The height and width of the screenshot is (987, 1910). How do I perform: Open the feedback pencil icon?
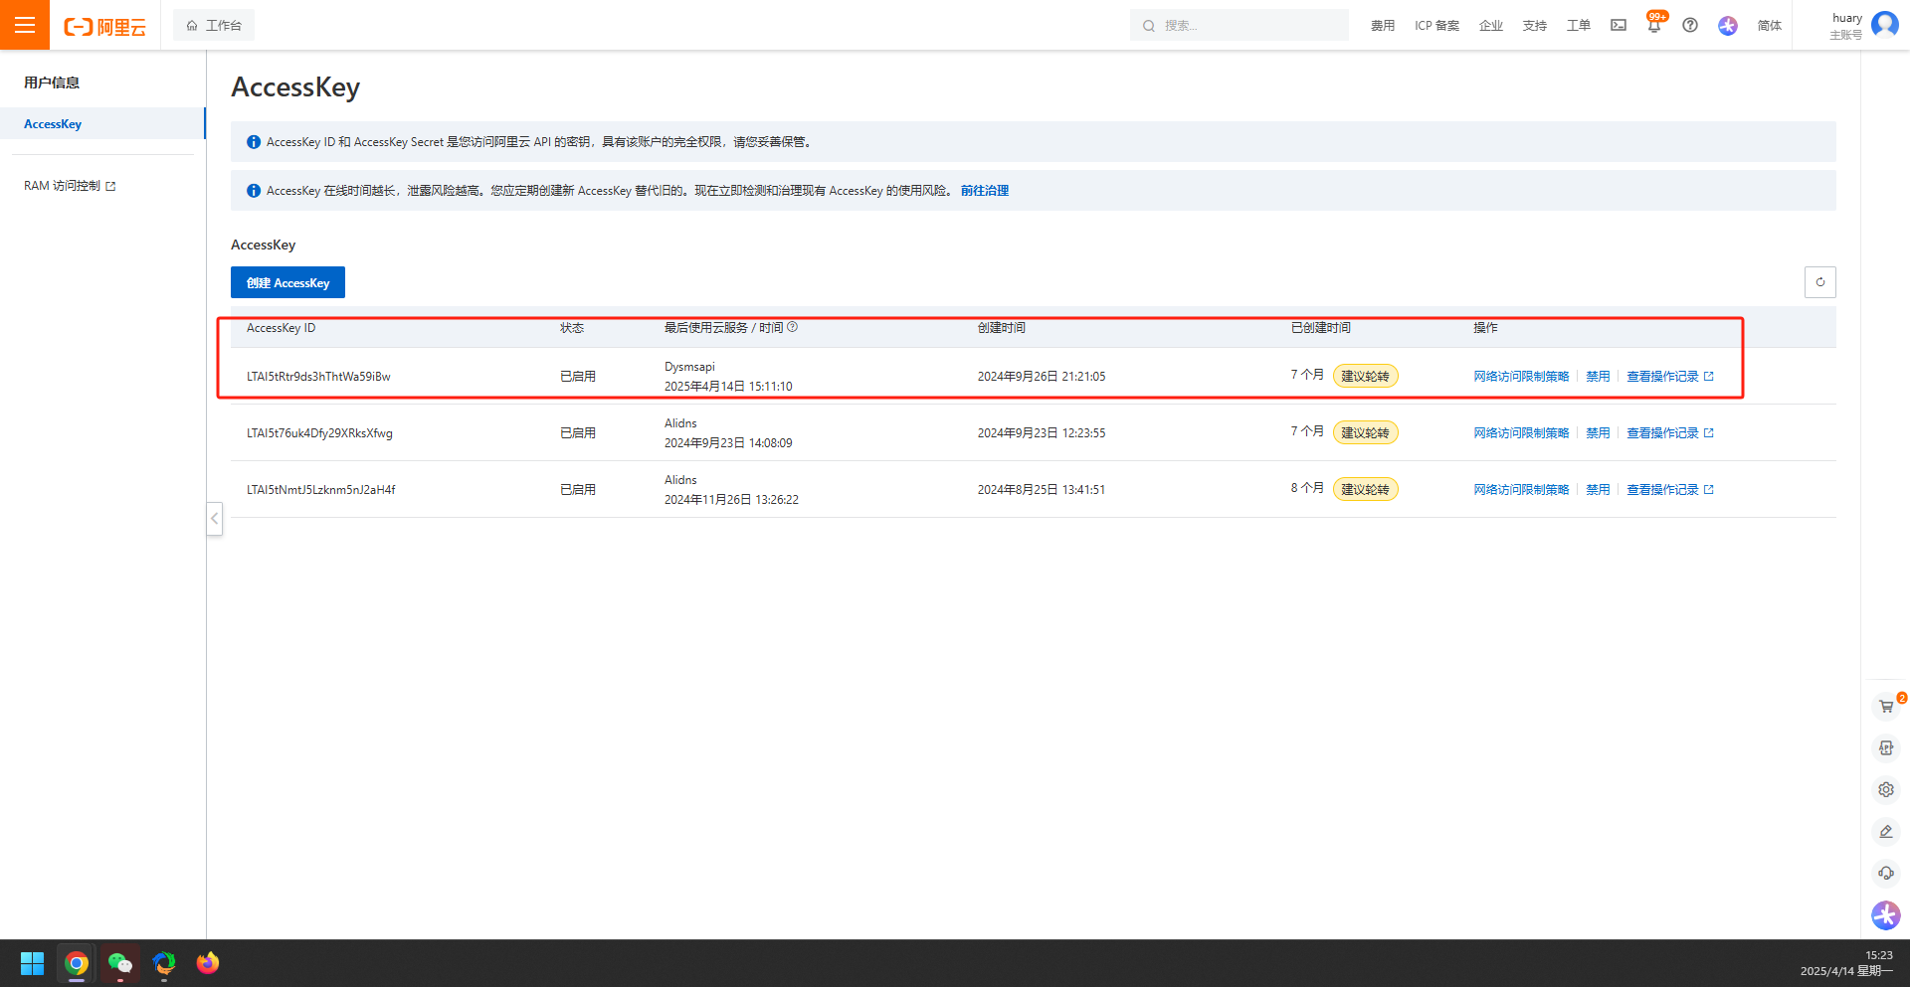1885,832
